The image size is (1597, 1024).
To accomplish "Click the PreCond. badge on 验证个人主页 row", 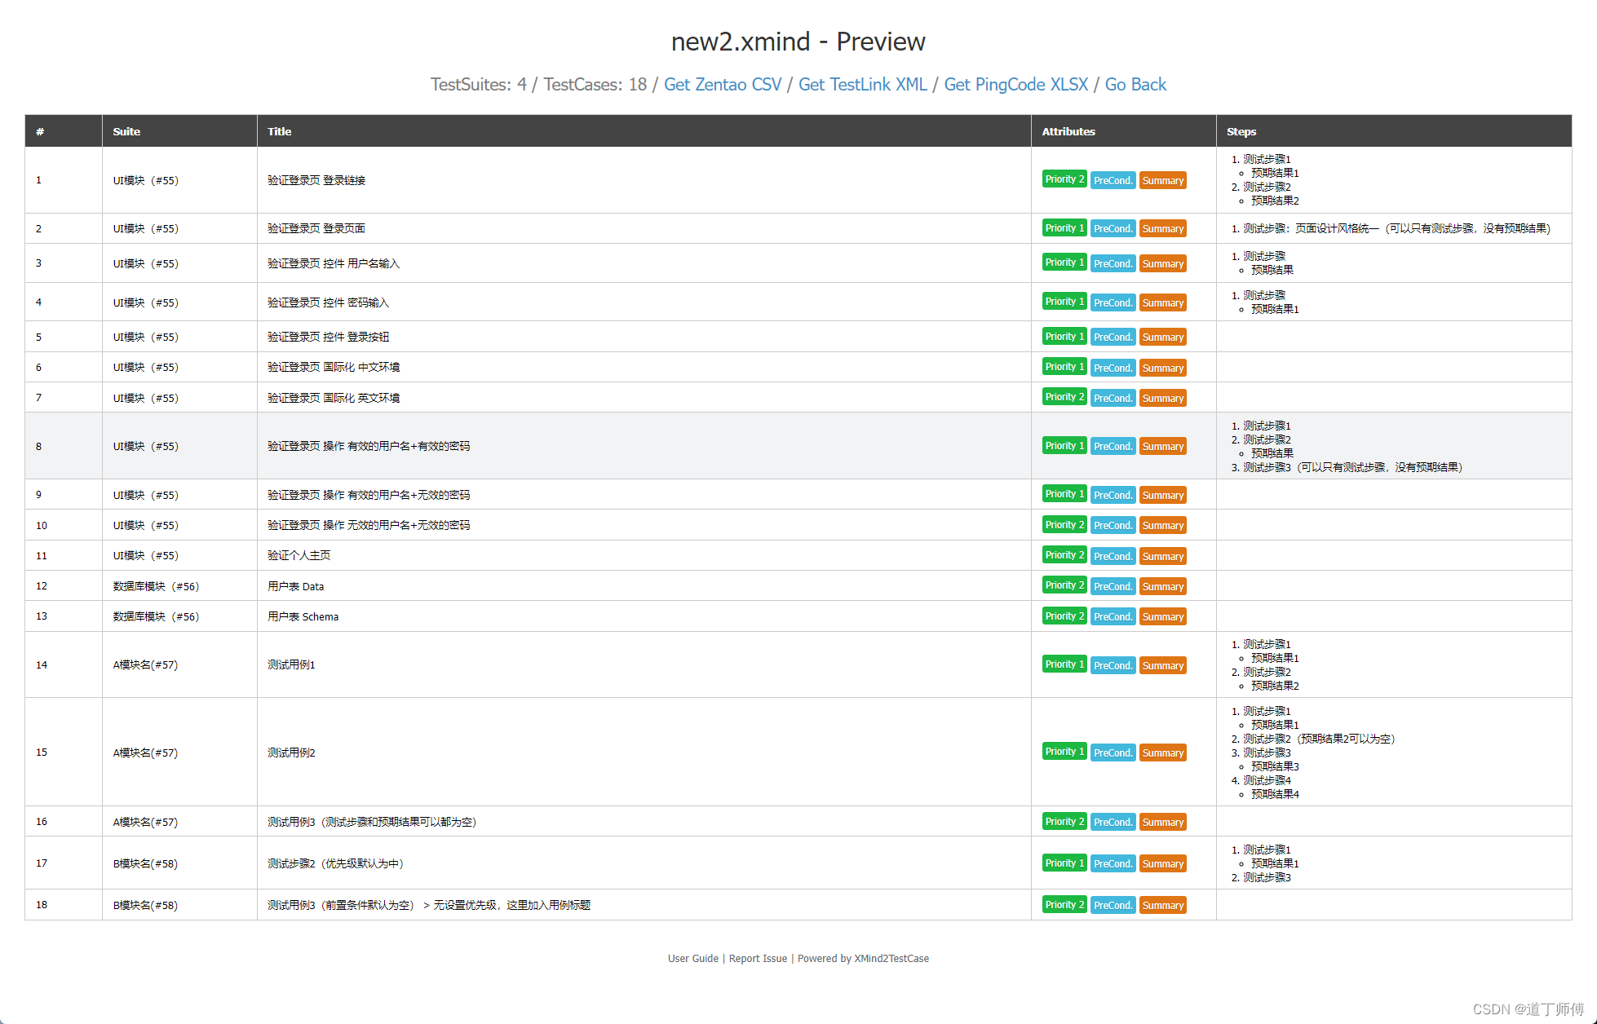I will click(1113, 555).
